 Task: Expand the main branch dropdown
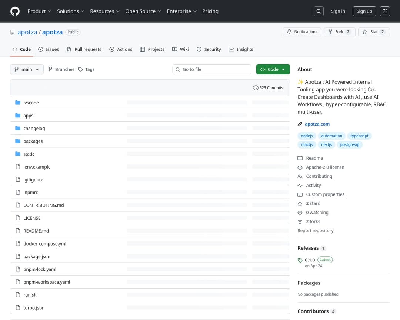pos(27,69)
